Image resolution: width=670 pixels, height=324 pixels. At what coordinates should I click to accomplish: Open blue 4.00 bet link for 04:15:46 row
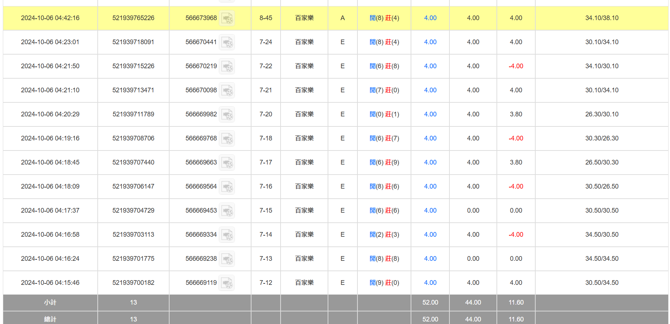point(430,283)
